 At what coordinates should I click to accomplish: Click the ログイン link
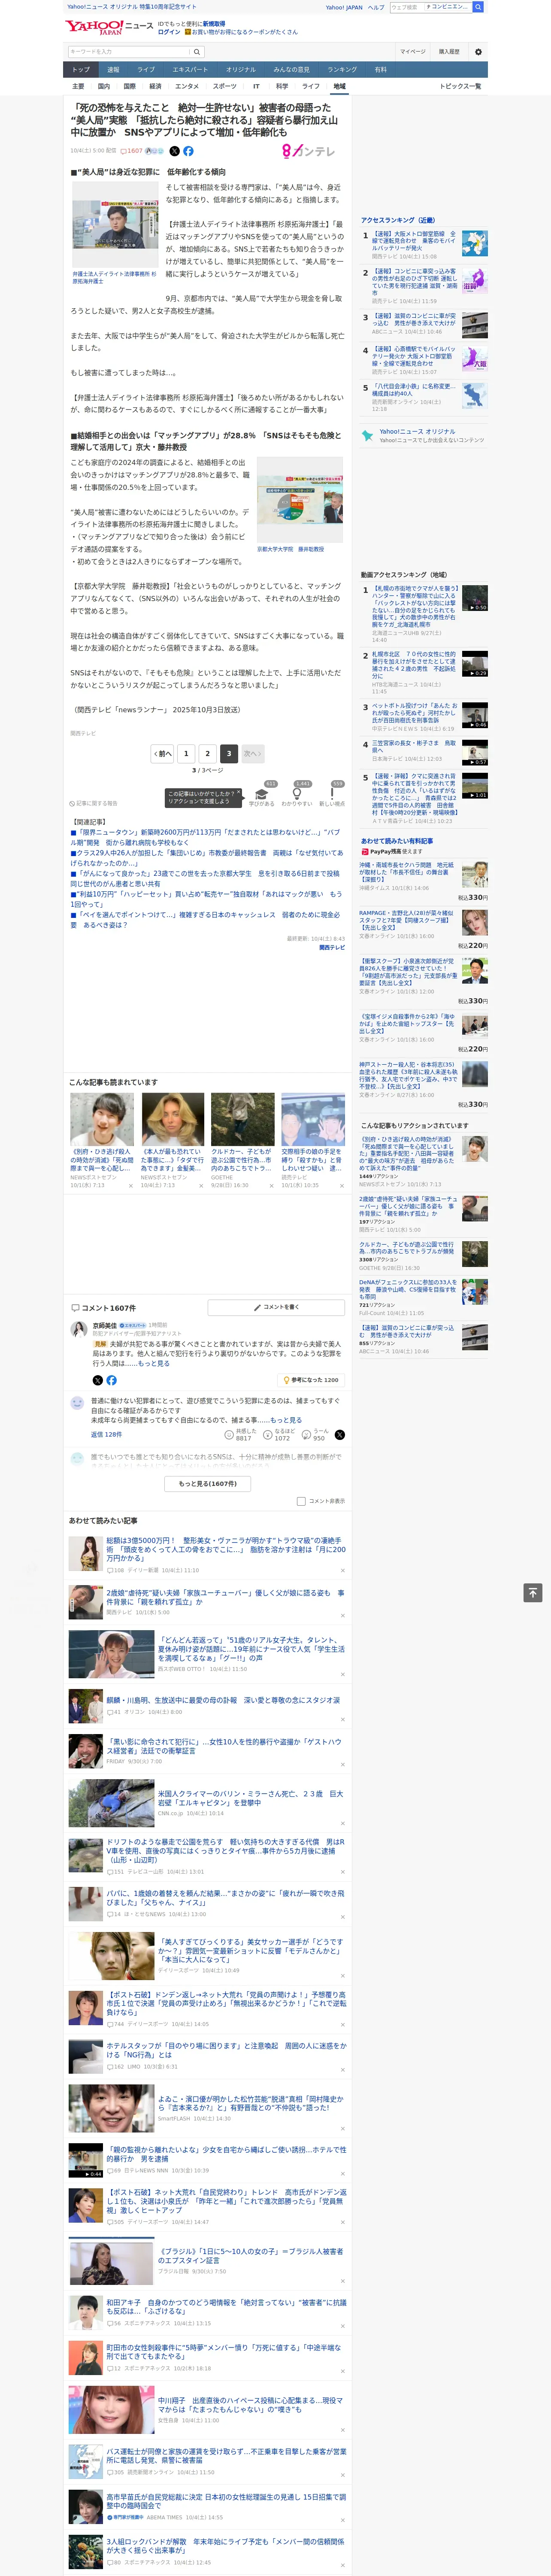[169, 32]
